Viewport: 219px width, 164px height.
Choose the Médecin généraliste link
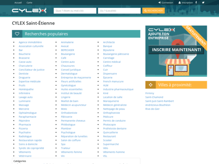(x=114, y=105)
